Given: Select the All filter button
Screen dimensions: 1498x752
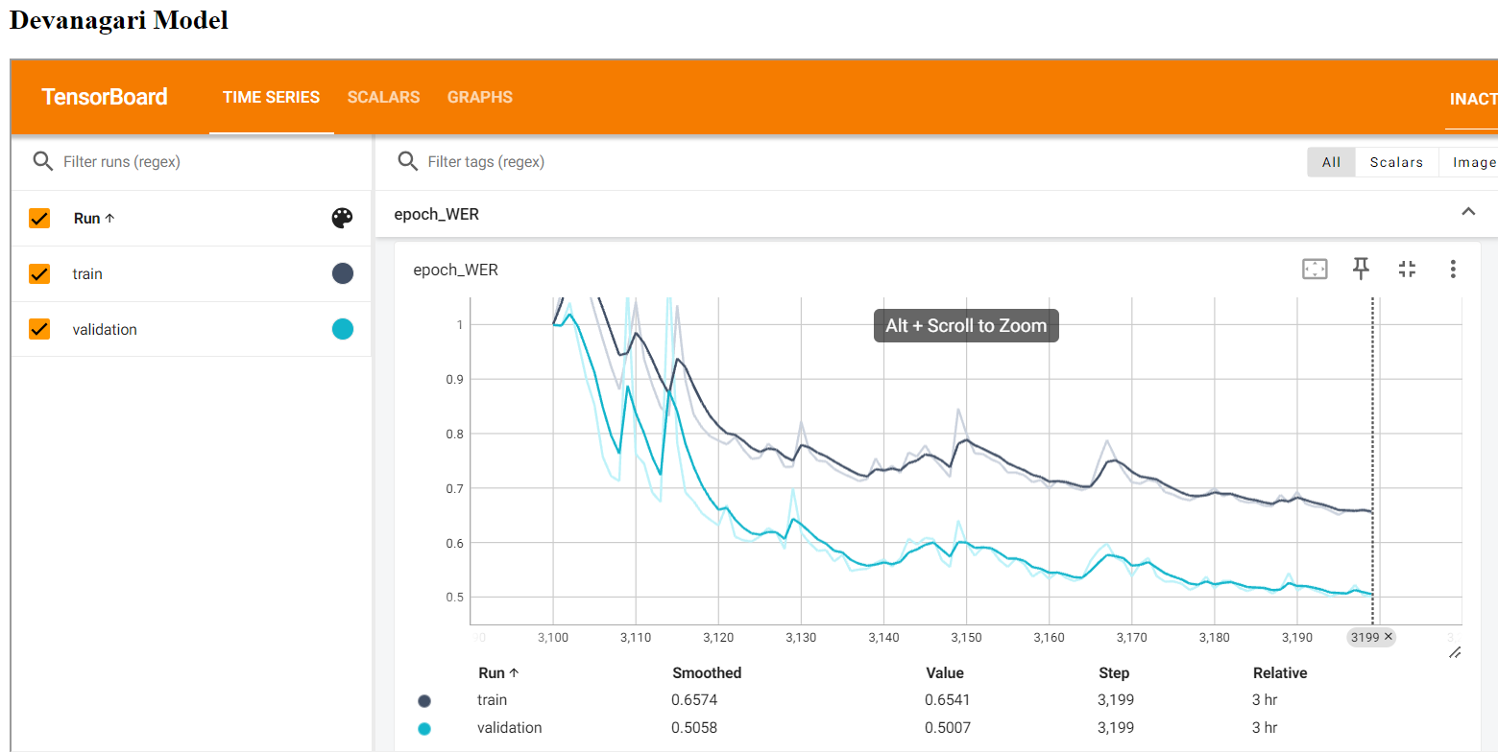Looking at the screenshot, I should pos(1331,162).
